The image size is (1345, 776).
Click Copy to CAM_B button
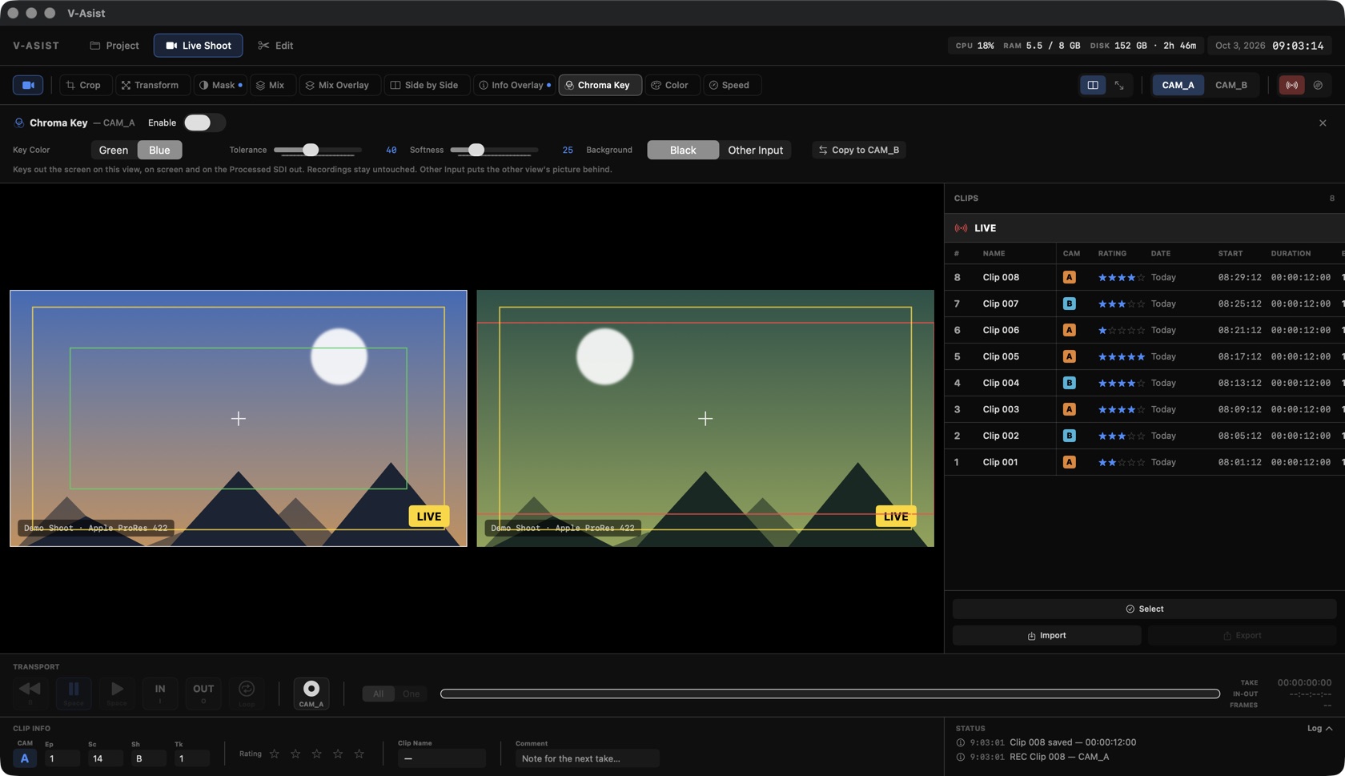(859, 150)
